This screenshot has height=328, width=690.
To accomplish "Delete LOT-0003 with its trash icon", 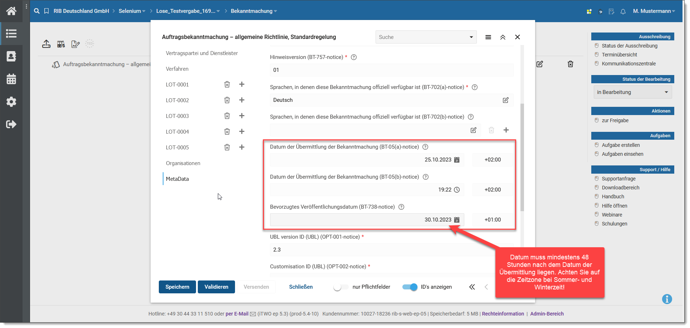I will [227, 116].
